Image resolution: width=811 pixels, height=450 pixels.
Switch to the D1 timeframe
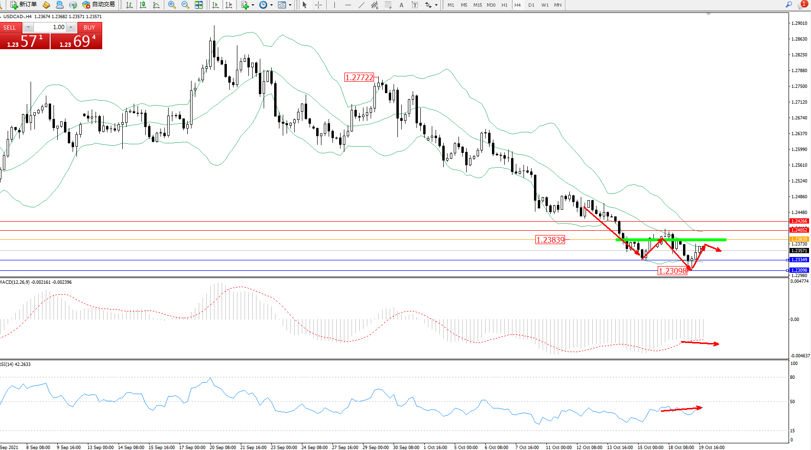[x=531, y=5]
